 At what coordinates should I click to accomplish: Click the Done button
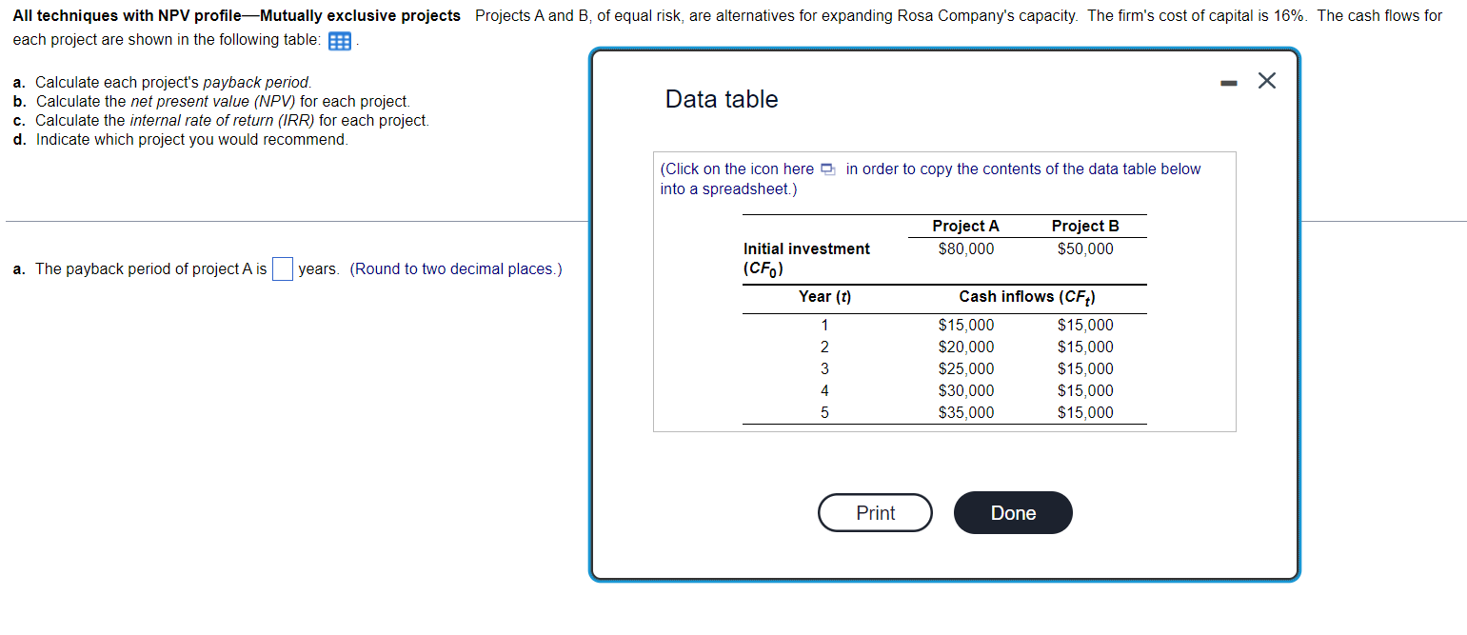click(x=1013, y=513)
